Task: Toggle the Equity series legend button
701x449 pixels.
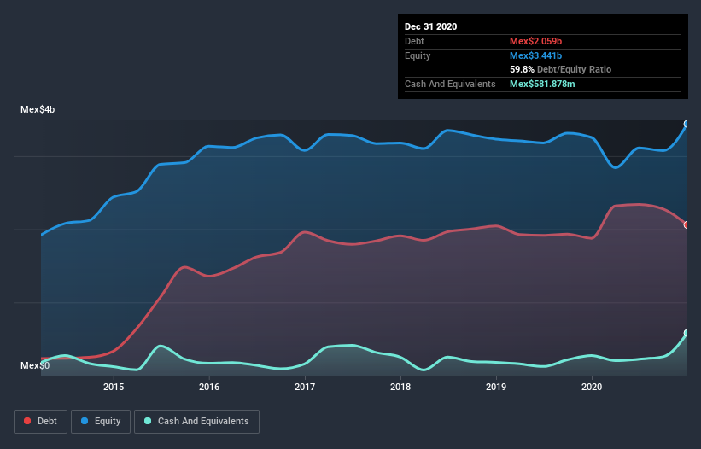Action: click(101, 422)
